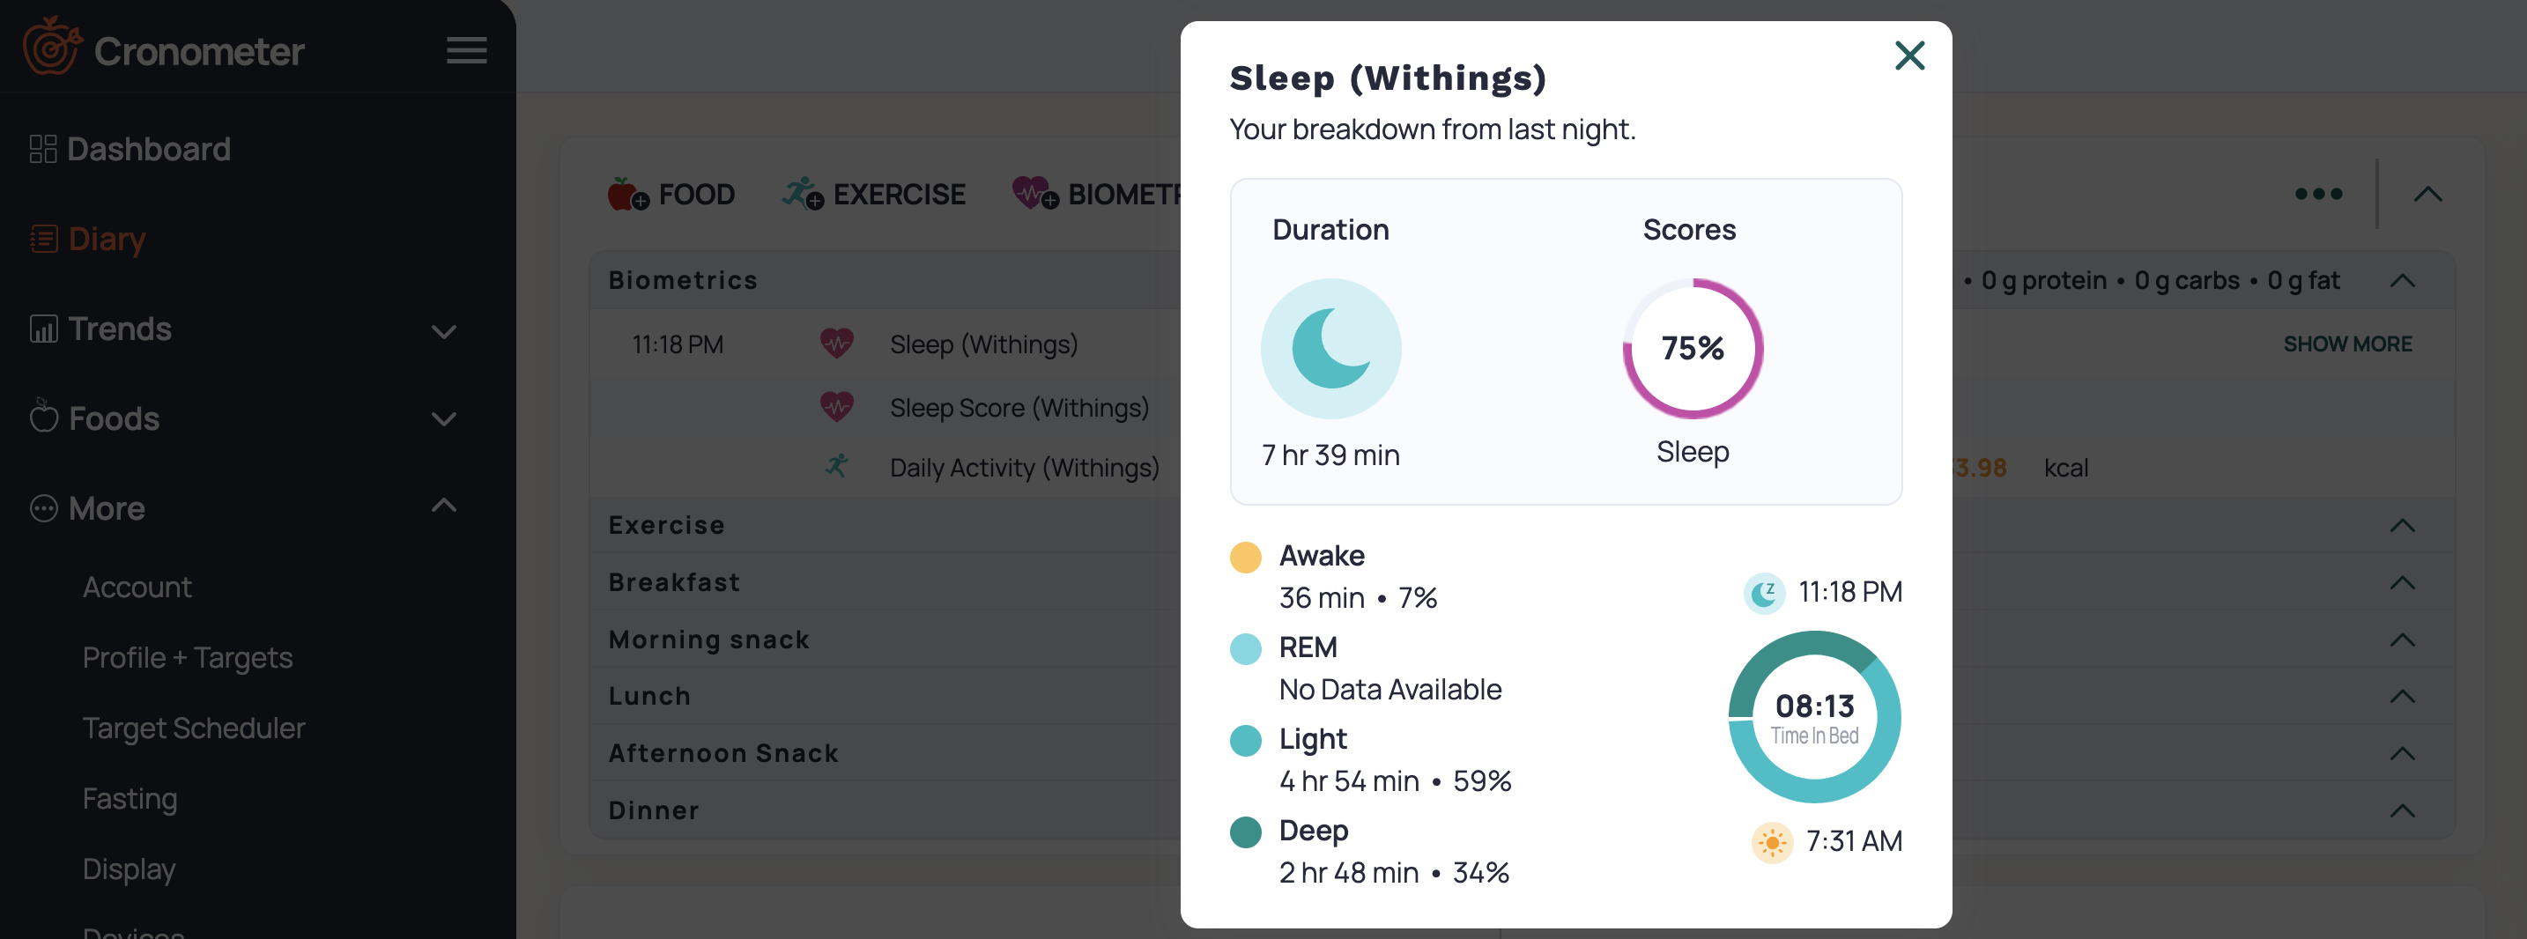Click the hamburger menu icon
This screenshot has height=939, width=2527.
tap(466, 50)
